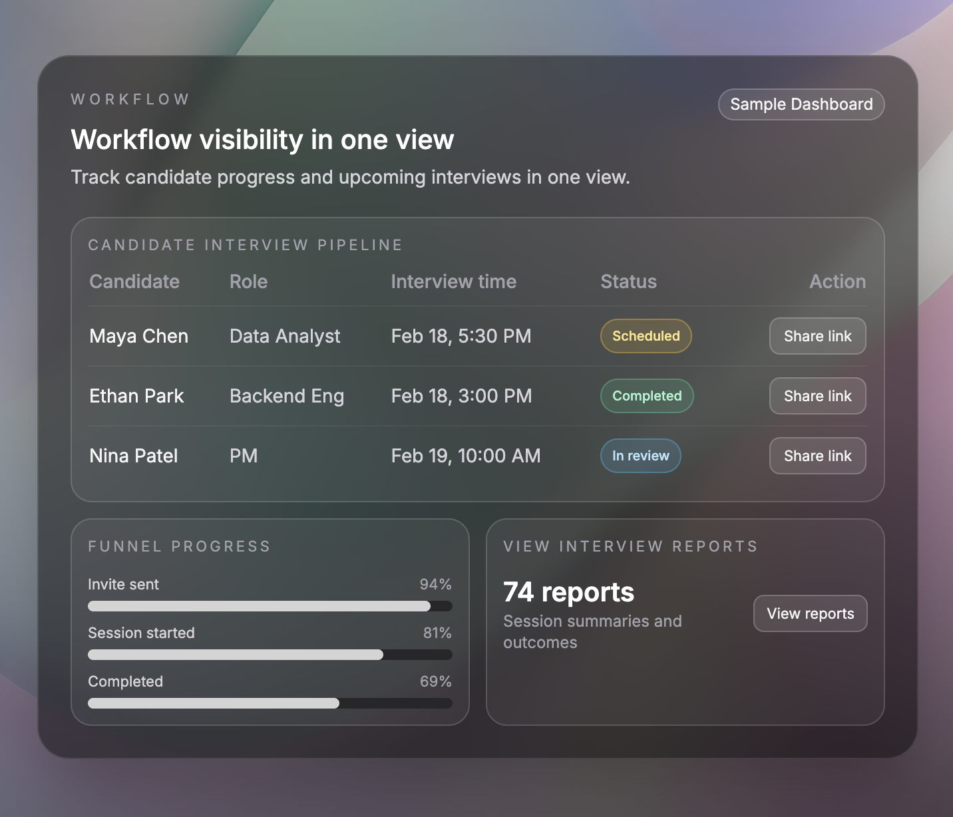
Task: Click the Completed funnel progress bar
Action: [270, 703]
